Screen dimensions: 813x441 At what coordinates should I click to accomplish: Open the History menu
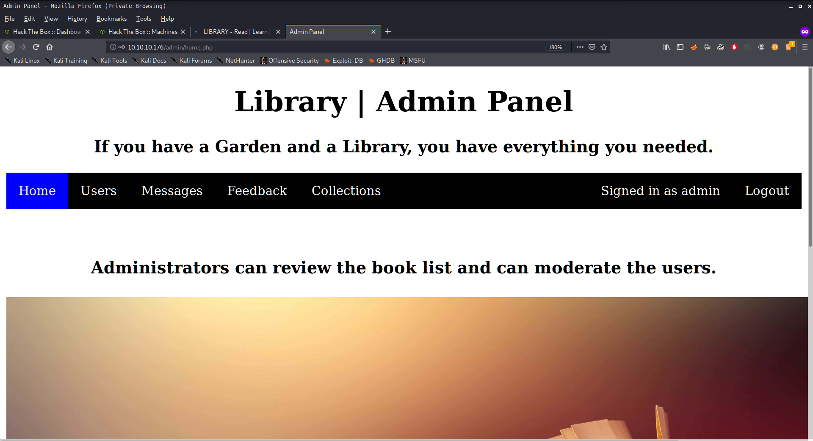[x=77, y=19]
